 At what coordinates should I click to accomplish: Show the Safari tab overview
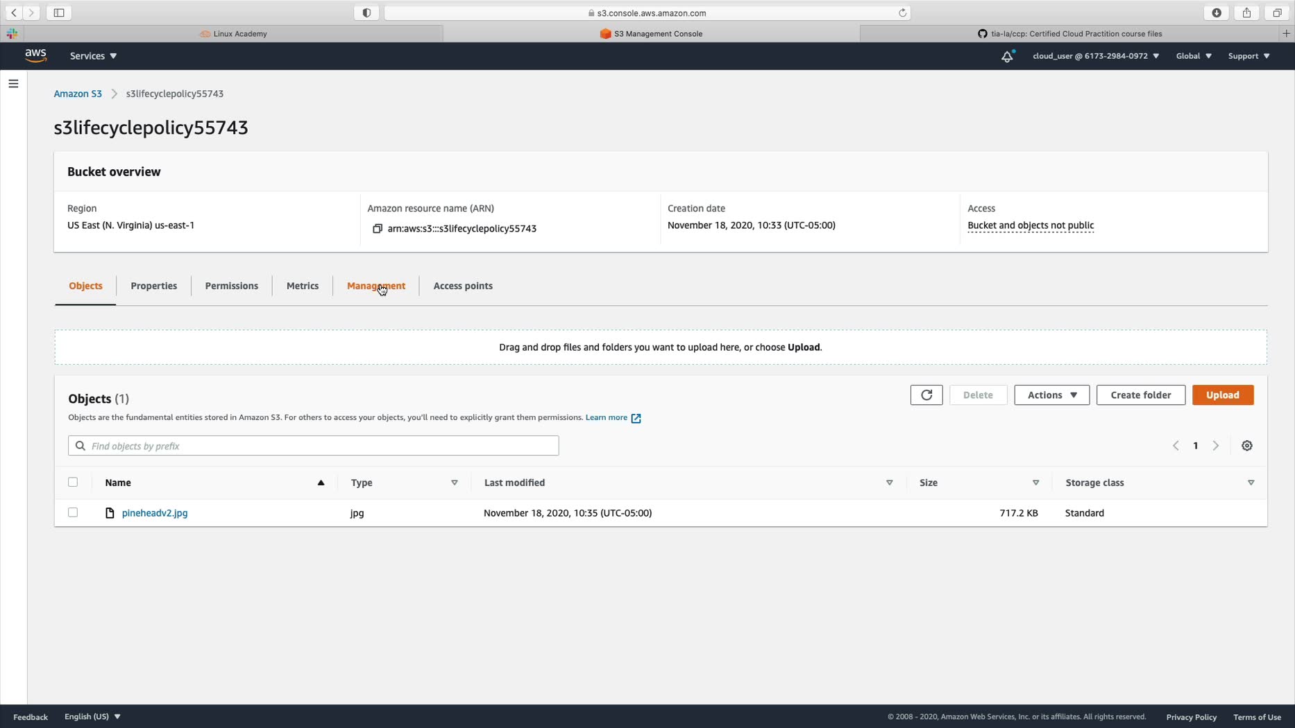1277,12
